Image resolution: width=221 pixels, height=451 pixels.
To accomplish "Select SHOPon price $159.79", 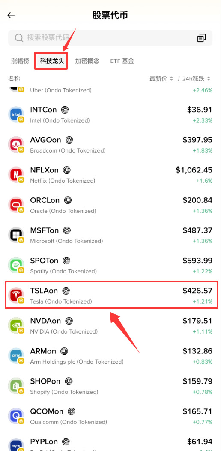I will [x=197, y=381].
